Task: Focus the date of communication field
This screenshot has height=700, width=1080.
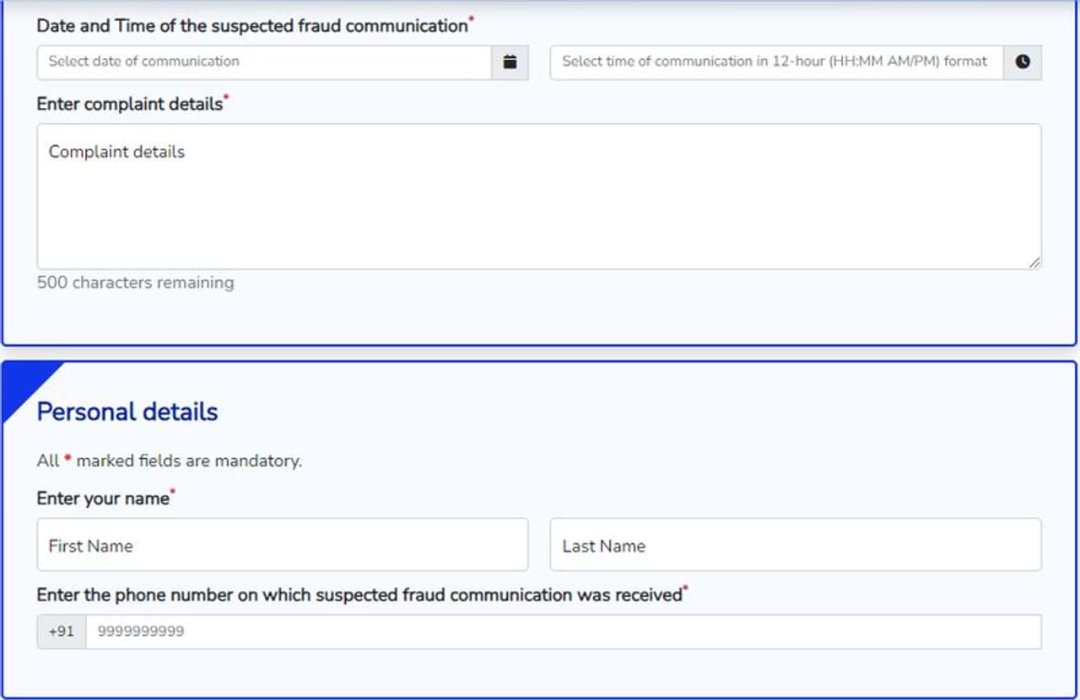Action: point(264,62)
